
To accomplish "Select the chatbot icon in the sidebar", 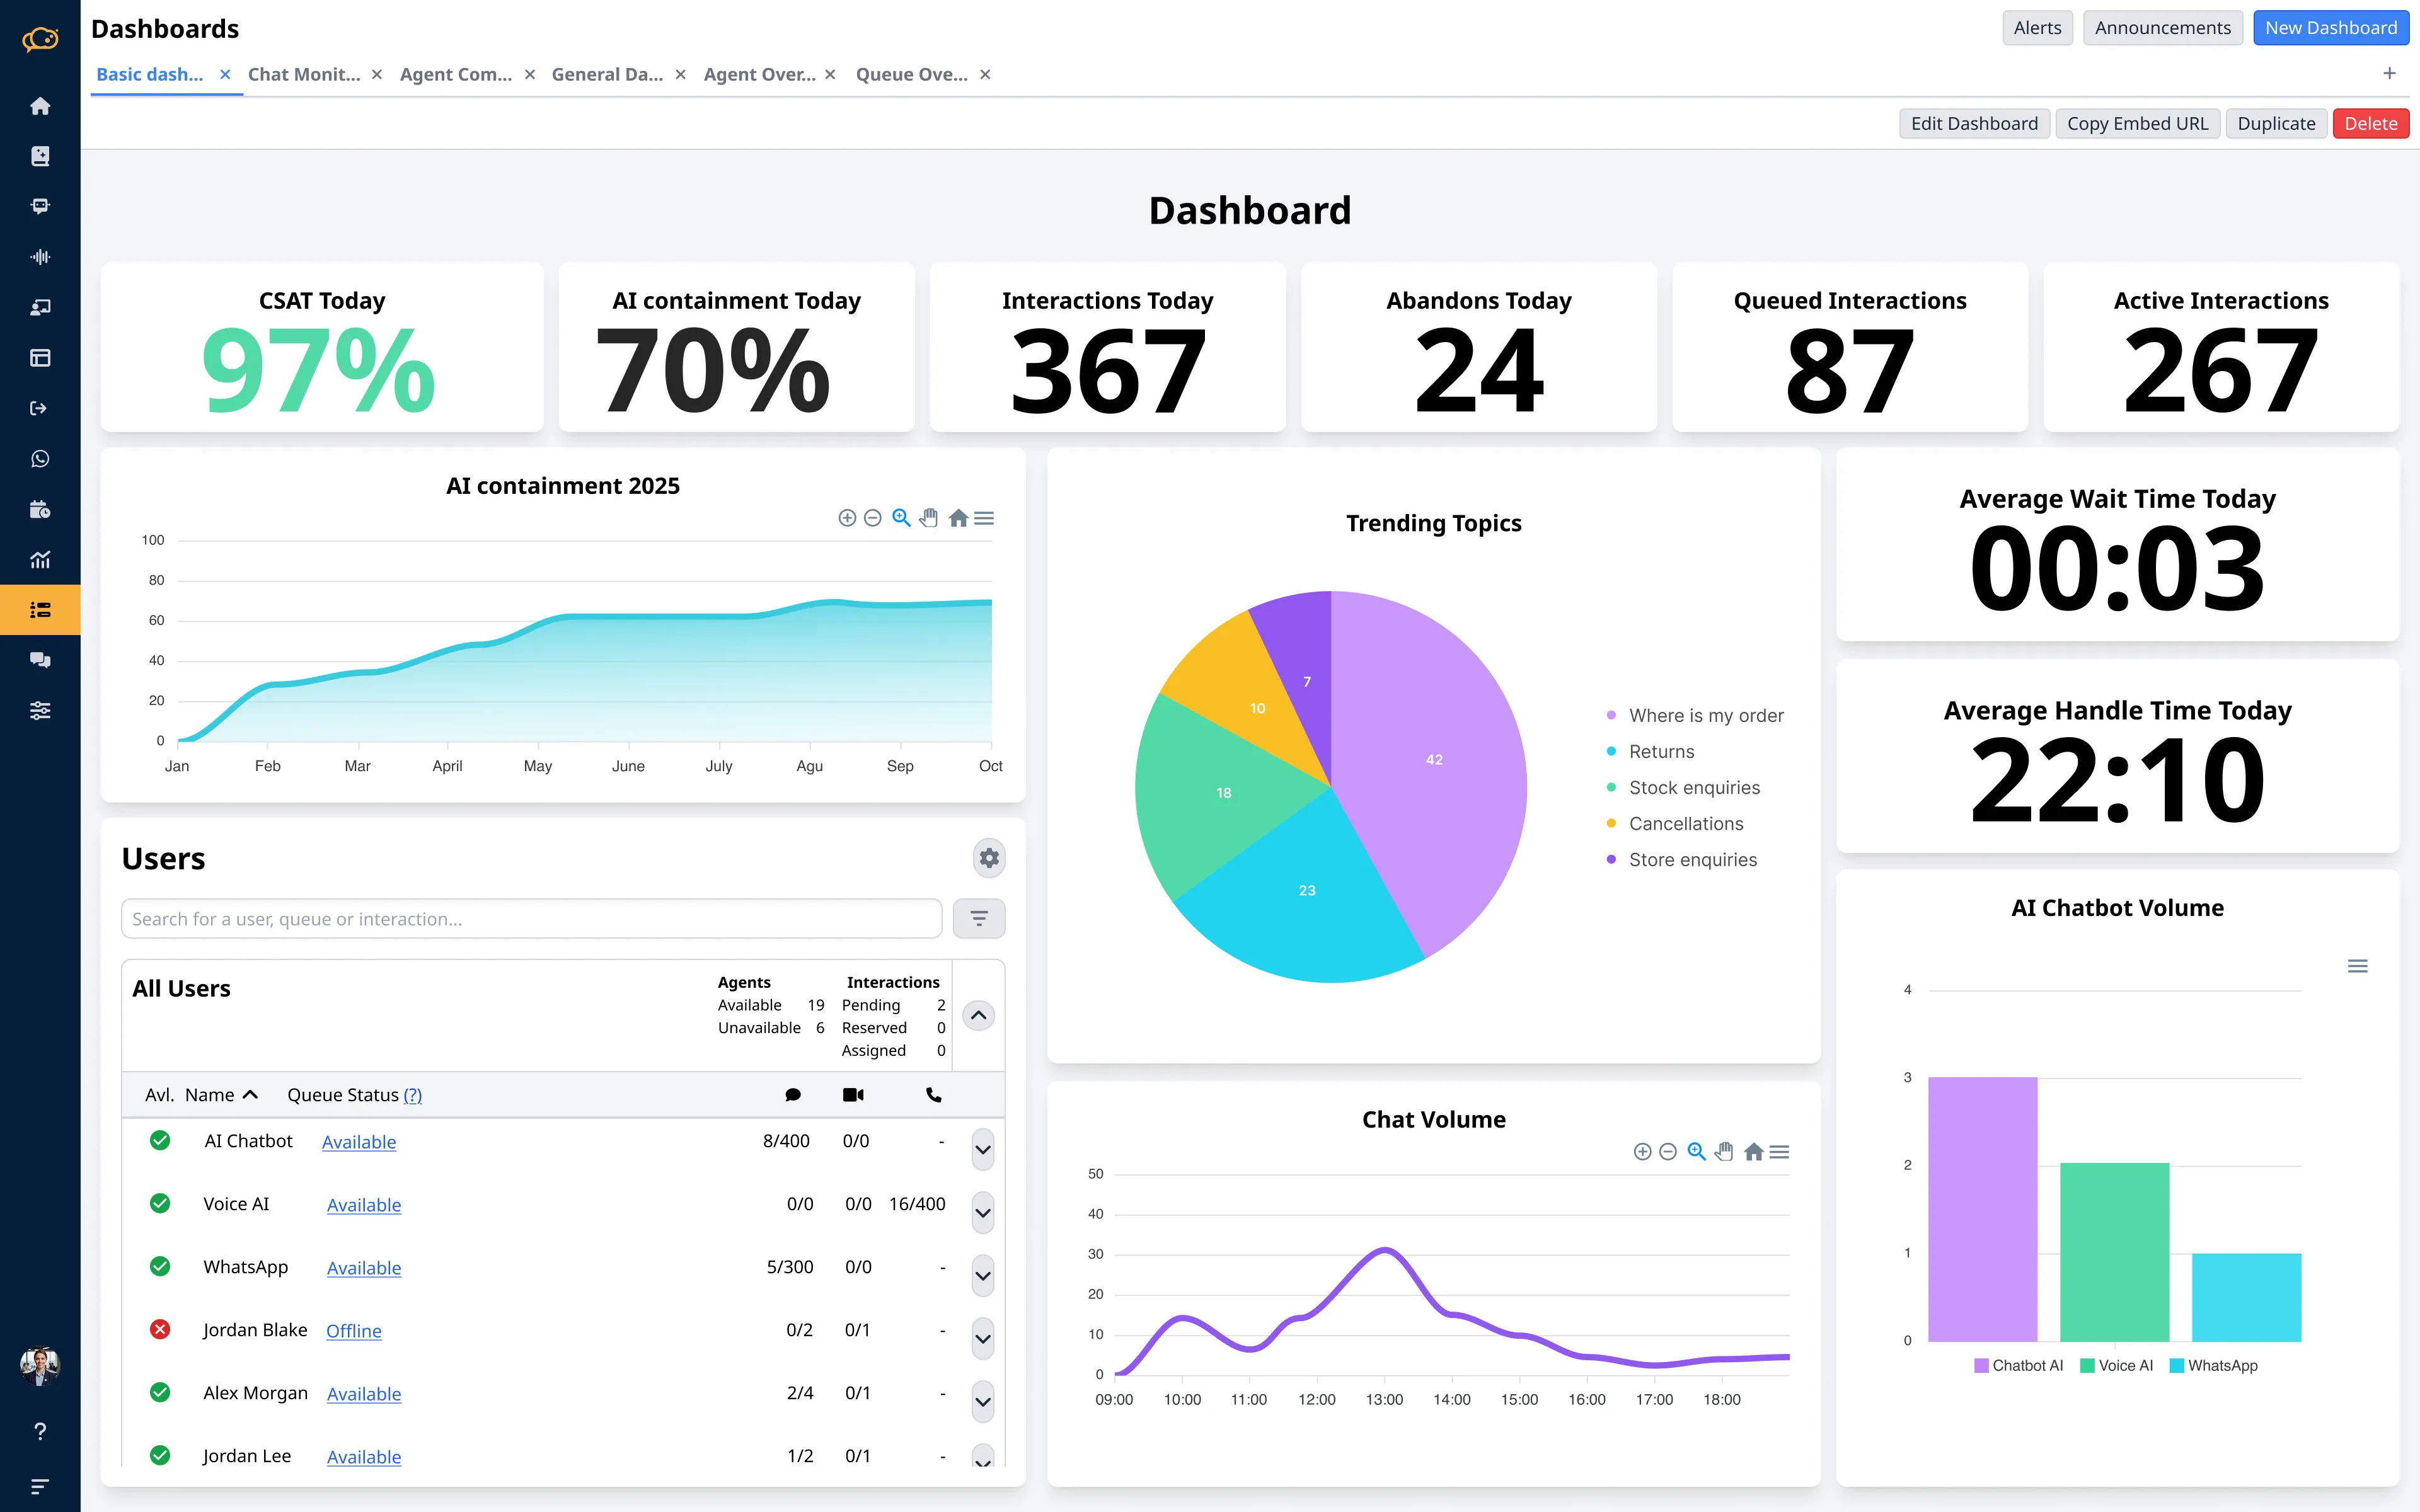I will (40, 206).
